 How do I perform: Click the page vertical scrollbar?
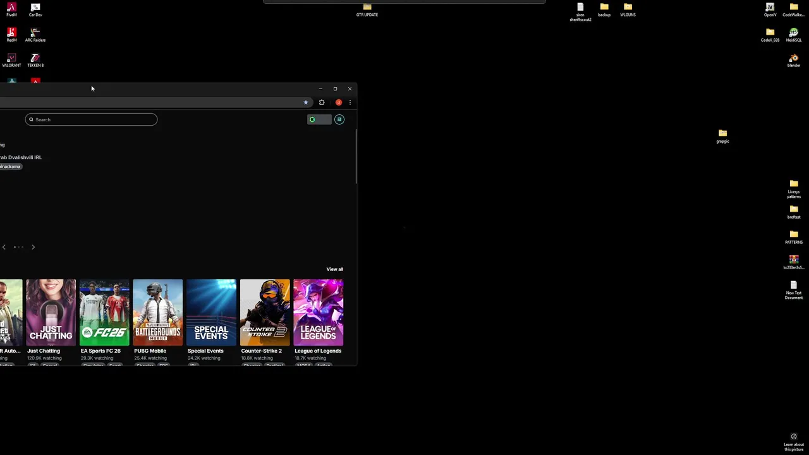pyautogui.click(x=356, y=157)
